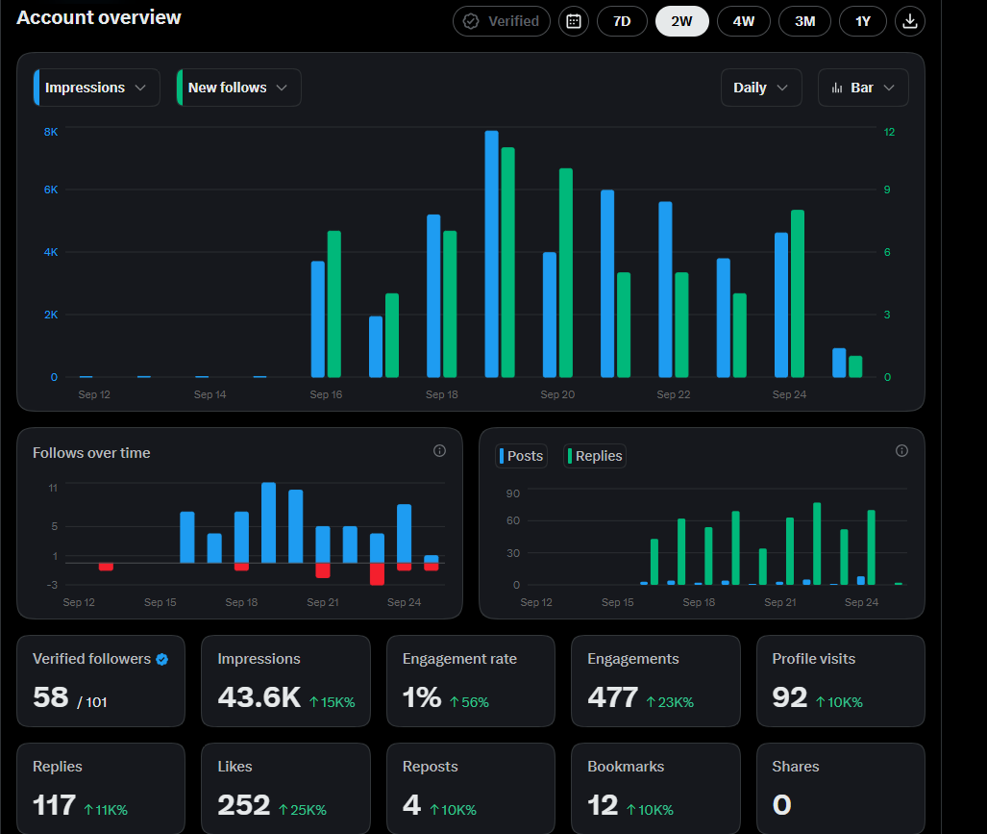This screenshot has width=987, height=834.
Task: Click the download data icon
Action: 909,21
